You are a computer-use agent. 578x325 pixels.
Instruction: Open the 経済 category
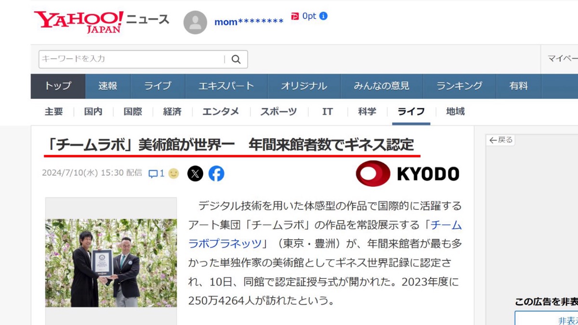click(172, 112)
